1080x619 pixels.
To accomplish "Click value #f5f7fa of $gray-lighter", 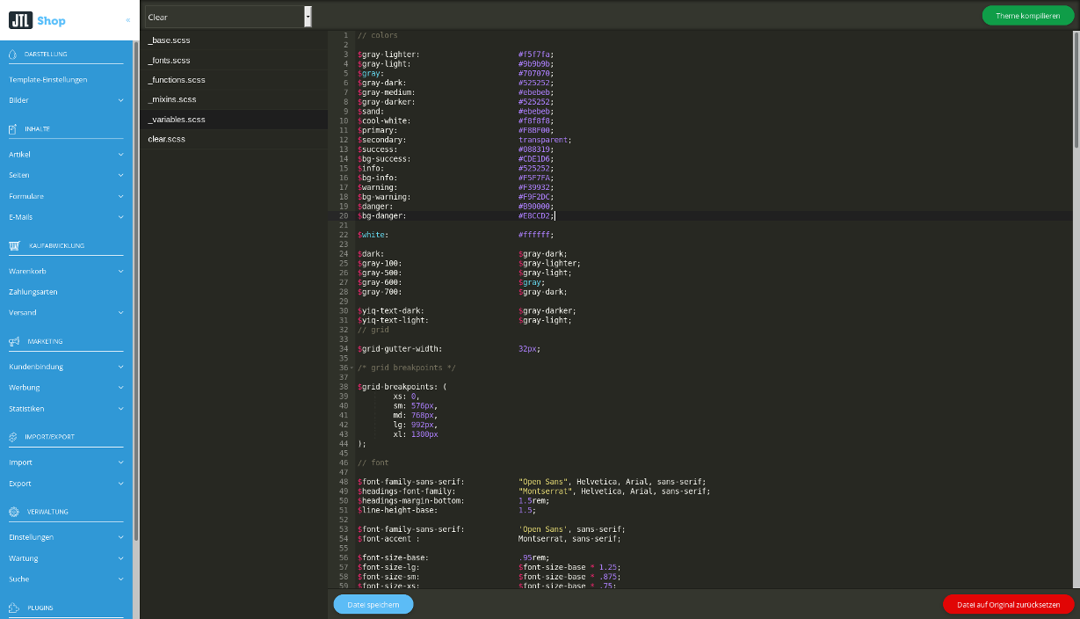I will point(534,55).
